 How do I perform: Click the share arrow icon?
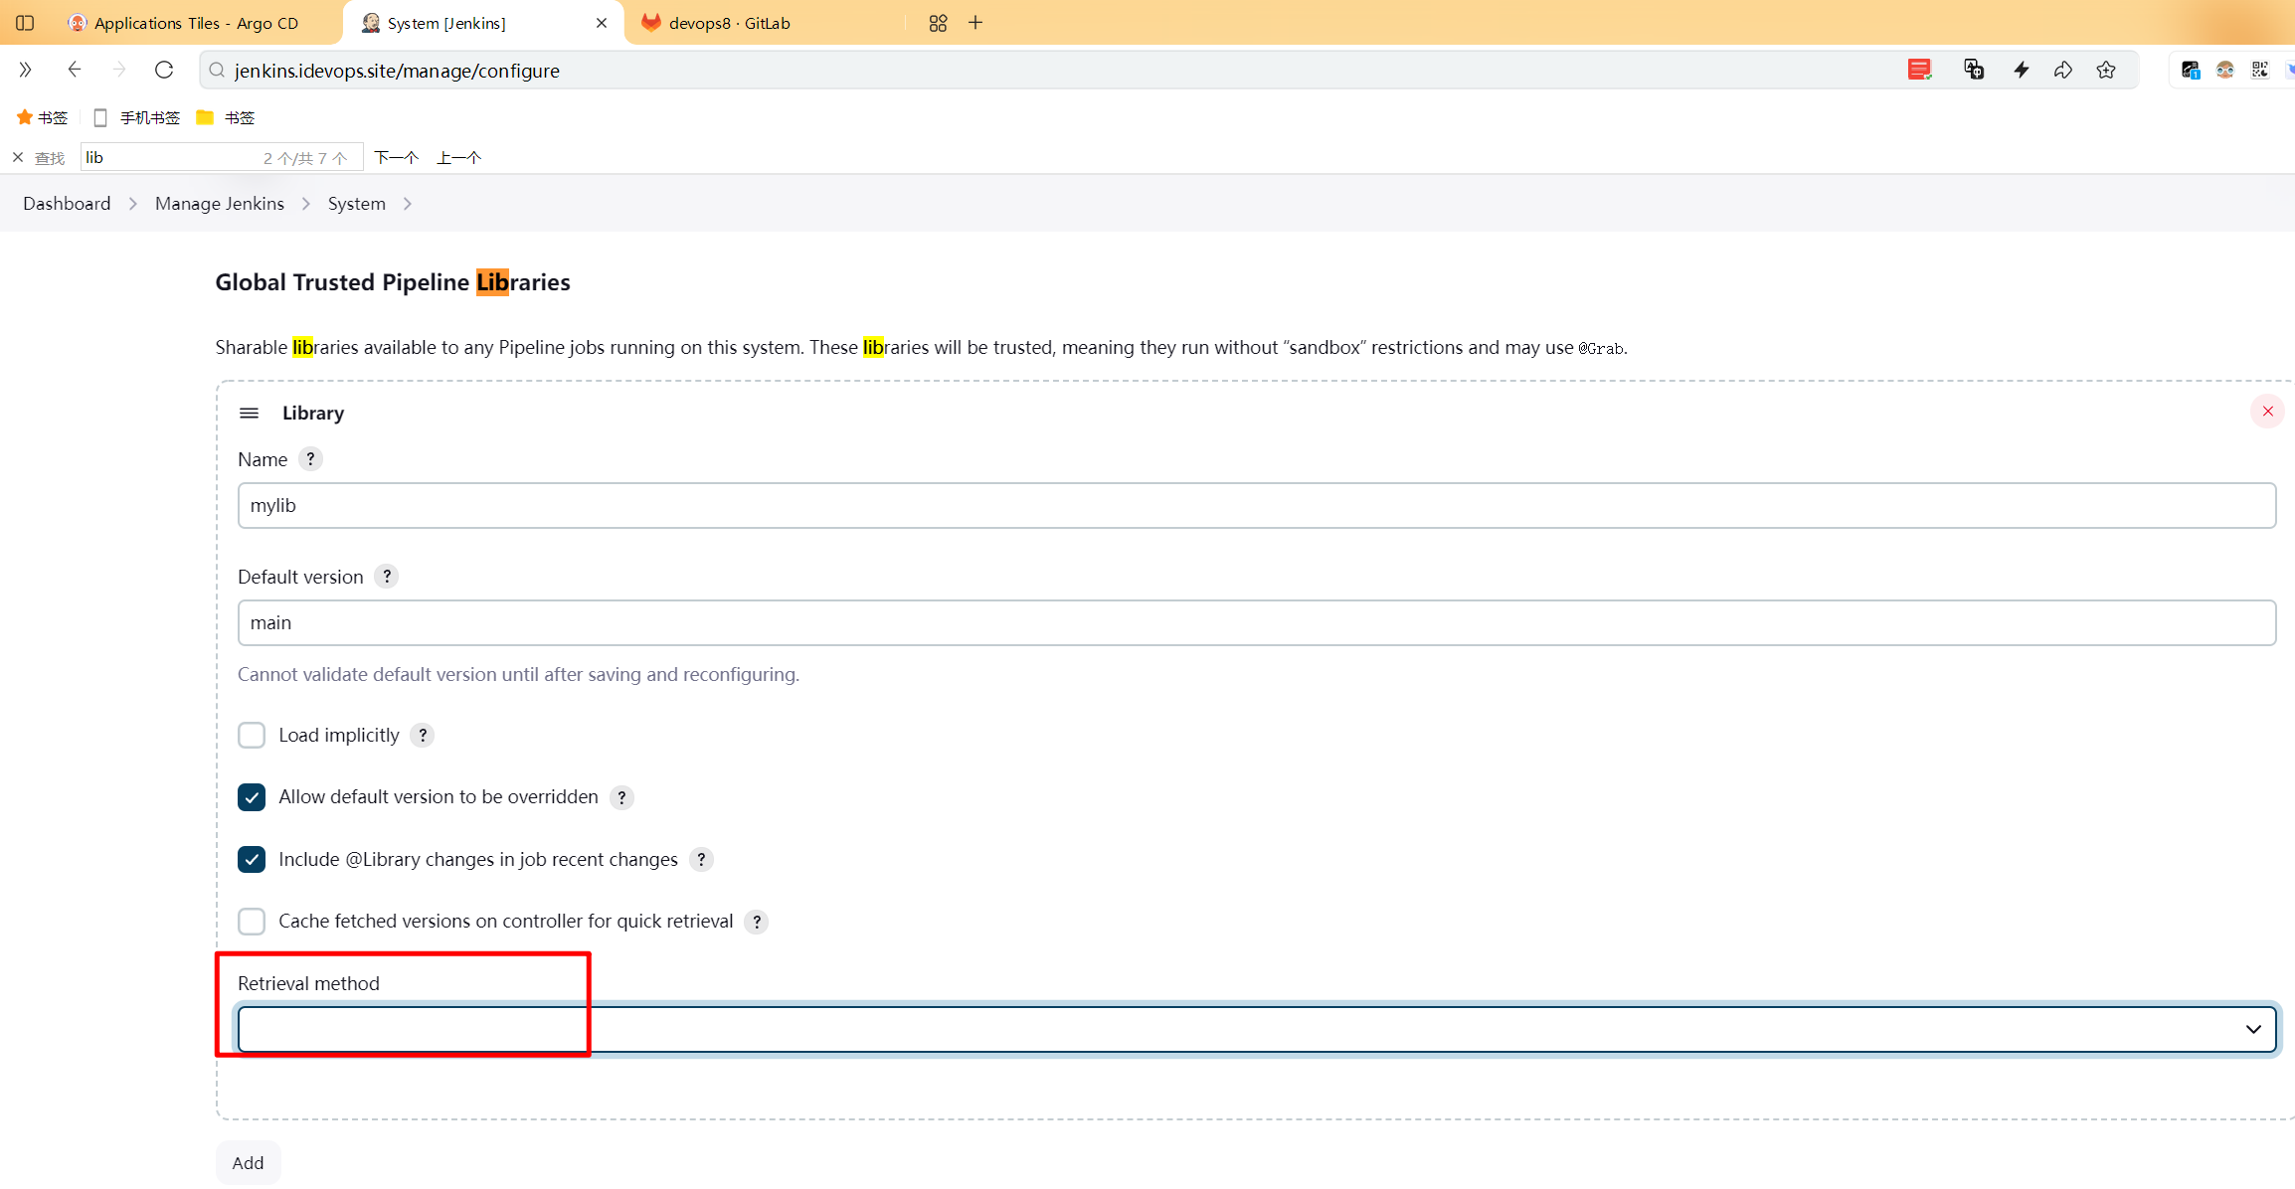[2063, 70]
